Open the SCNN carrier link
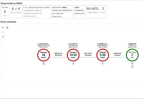The width and height of the screenshot is (143, 99). click(77, 7)
